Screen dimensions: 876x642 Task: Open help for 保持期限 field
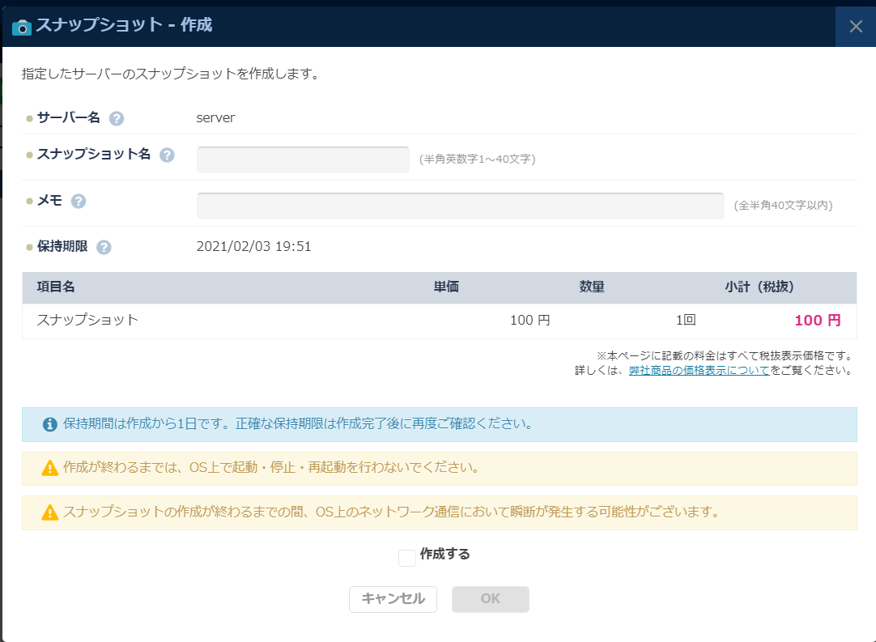[103, 246]
